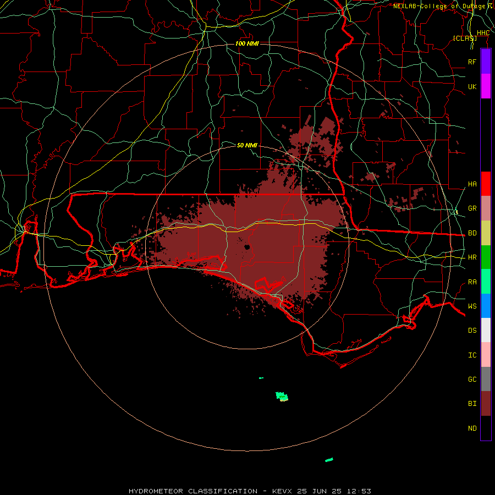Click the HA red color swatch in legend

pyautogui.click(x=486, y=184)
